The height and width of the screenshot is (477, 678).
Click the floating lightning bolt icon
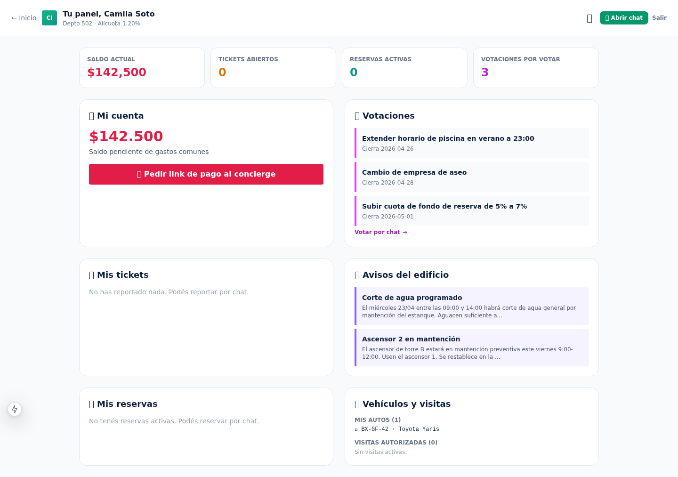click(15, 409)
